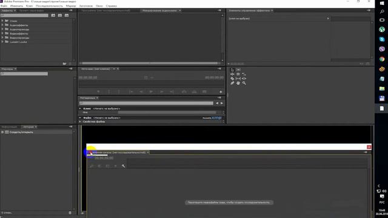Select the Pen tool
Image resolution: width=388 pixels, height=218 pixels.
coord(232,84)
